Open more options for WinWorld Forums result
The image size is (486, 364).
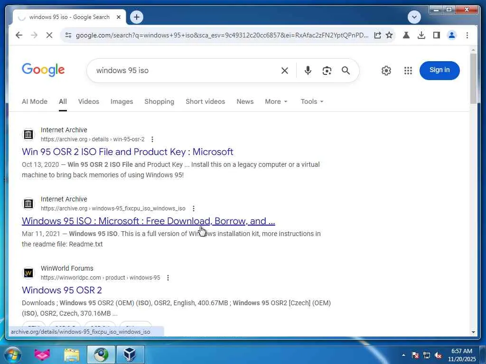(168, 278)
